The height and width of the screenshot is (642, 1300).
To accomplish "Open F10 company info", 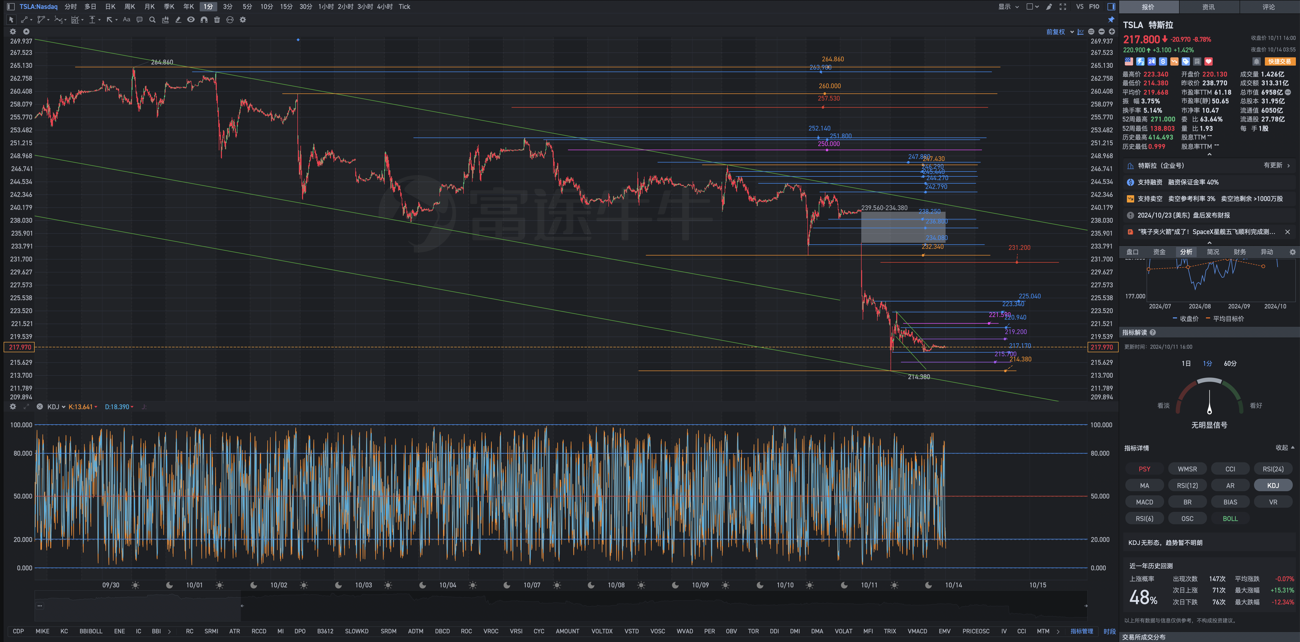I will click(1094, 6).
